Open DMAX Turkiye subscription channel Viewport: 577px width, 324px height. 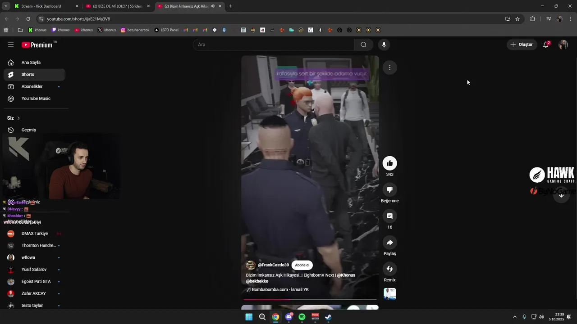pos(34,234)
